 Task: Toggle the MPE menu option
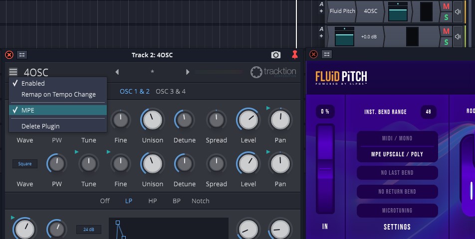[x=58, y=110]
